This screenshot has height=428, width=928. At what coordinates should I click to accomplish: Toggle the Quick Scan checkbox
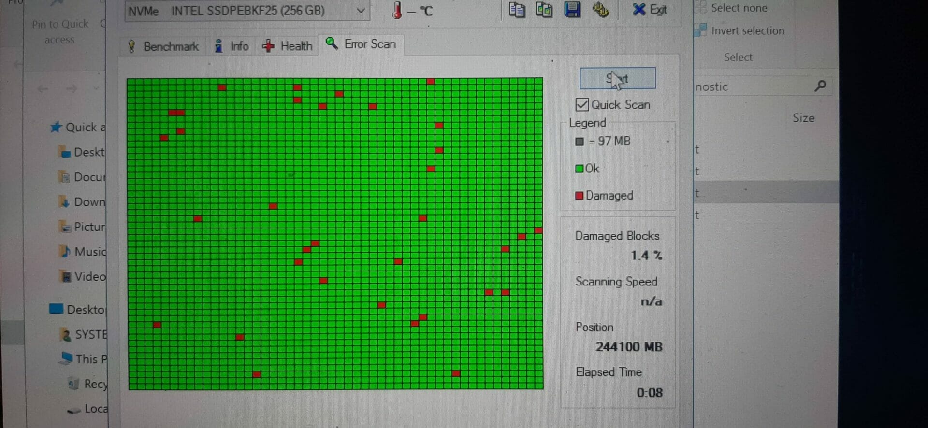pyautogui.click(x=582, y=105)
